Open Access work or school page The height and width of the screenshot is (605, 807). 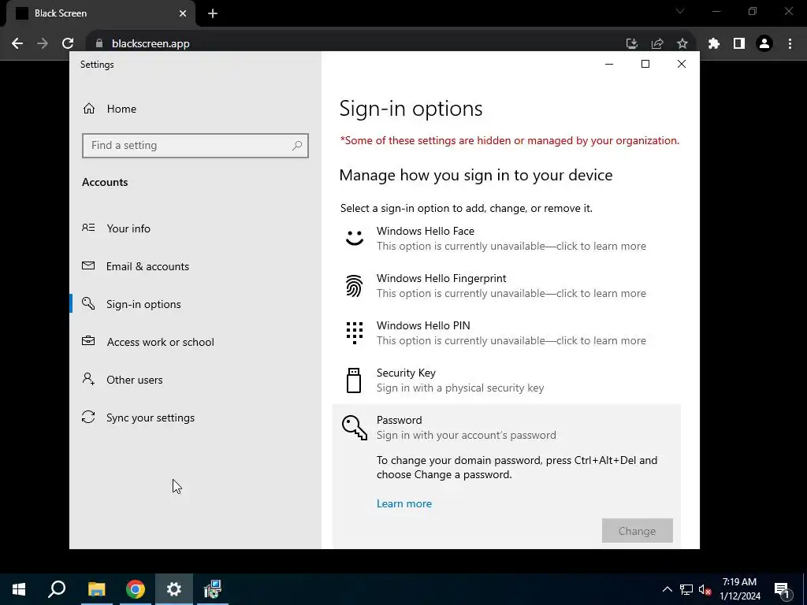pyautogui.click(x=195, y=342)
